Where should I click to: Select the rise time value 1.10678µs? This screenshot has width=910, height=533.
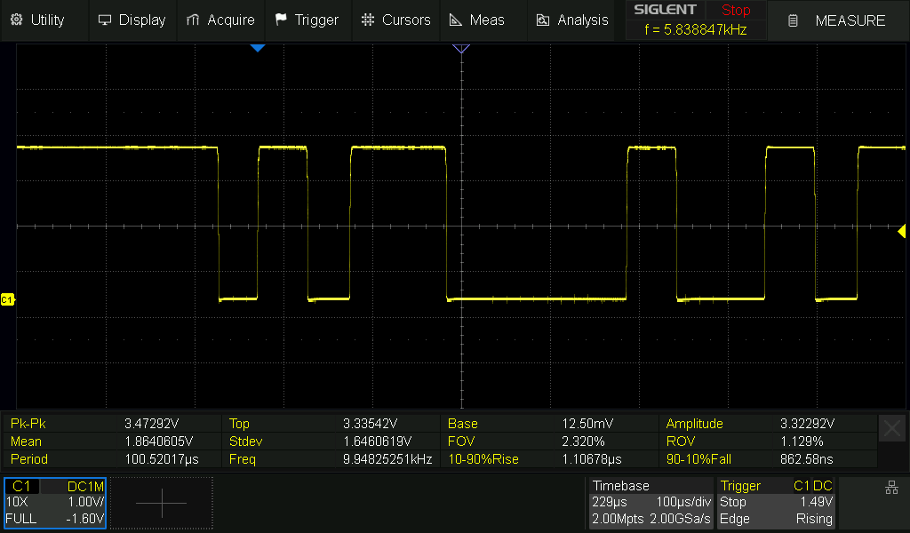point(591,458)
